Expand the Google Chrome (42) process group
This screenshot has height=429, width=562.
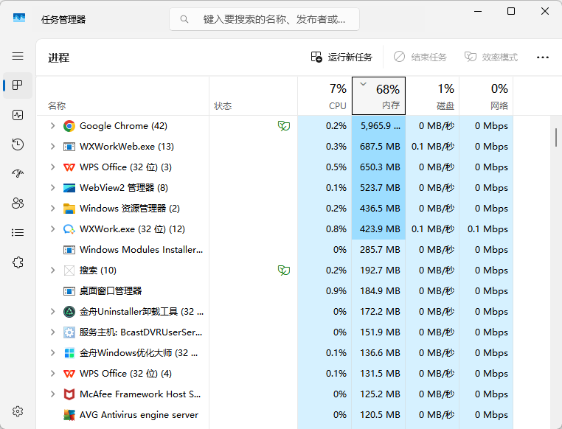pos(52,126)
